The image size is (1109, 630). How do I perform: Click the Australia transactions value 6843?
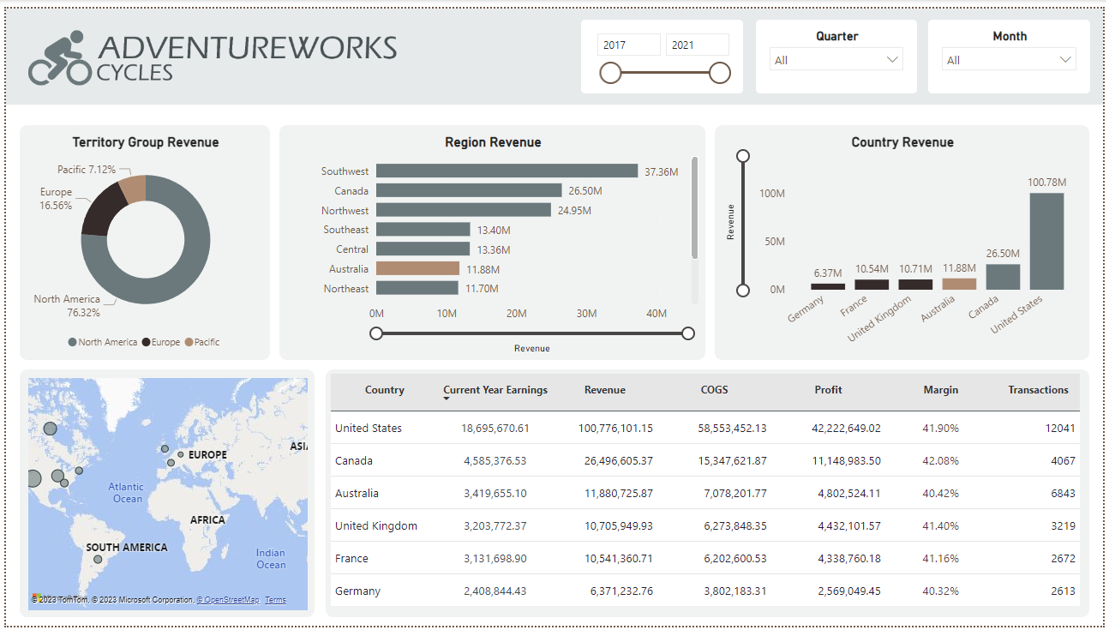[1063, 493]
